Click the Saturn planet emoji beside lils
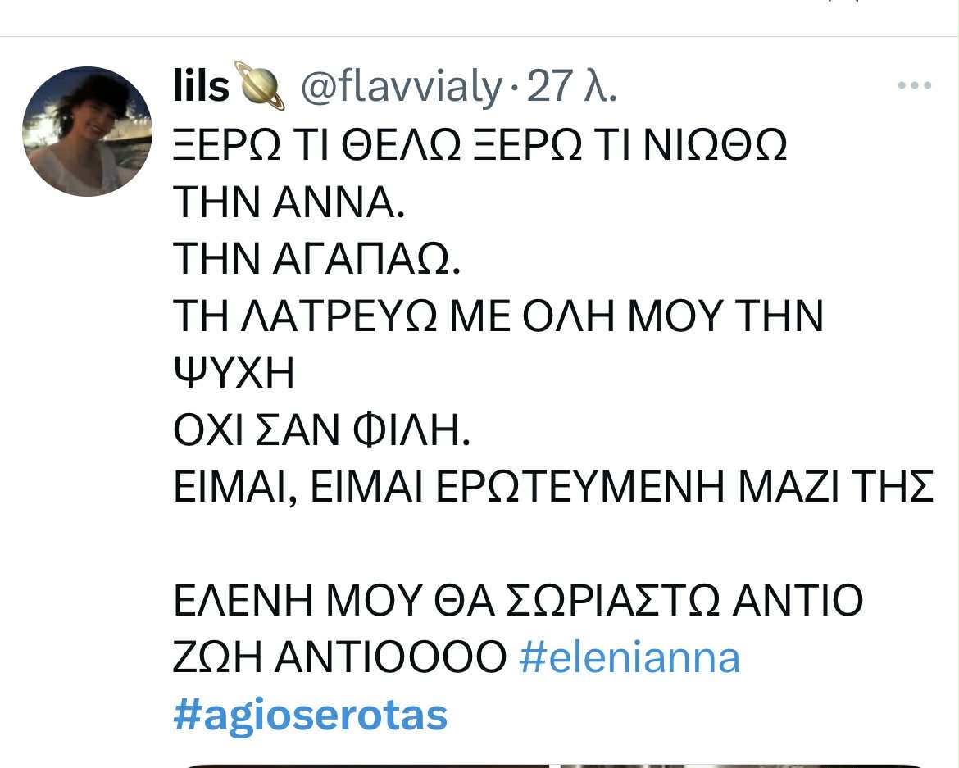 click(x=261, y=85)
